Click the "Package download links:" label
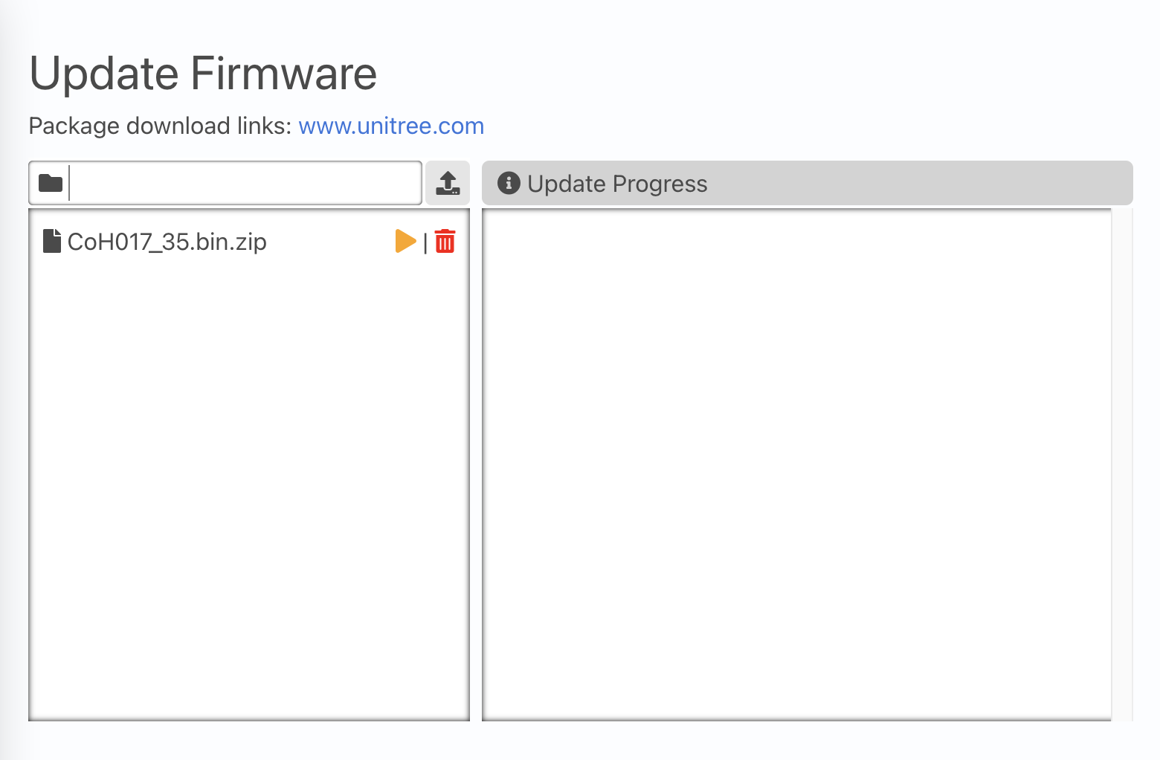Screen dimensions: 1160x760 (x=160, y=126)
